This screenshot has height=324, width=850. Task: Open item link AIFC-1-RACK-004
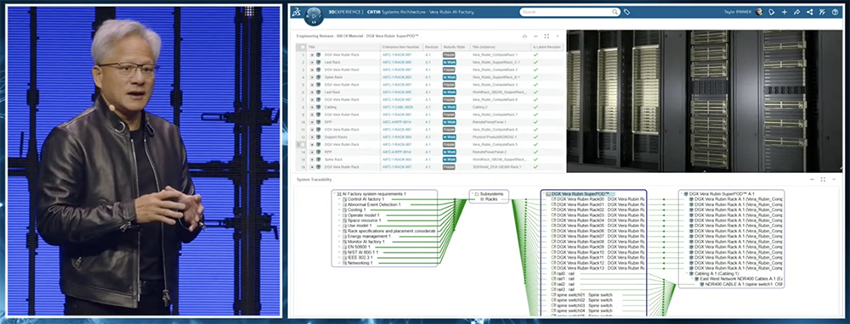pos(397,137)
